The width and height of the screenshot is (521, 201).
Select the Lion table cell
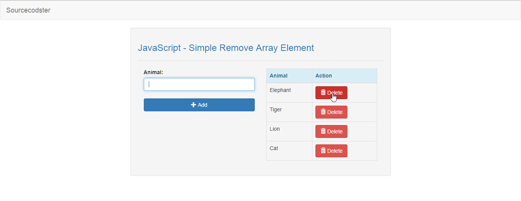(289, 131)
